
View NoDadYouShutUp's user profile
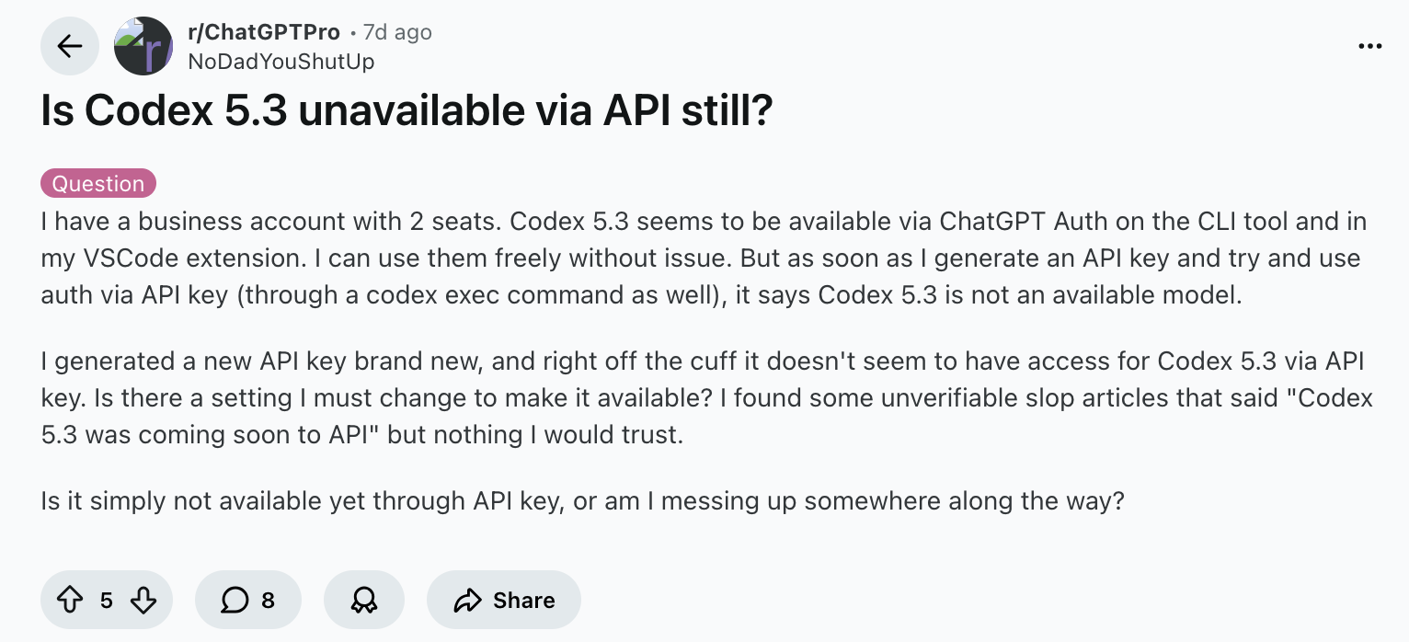281,61
